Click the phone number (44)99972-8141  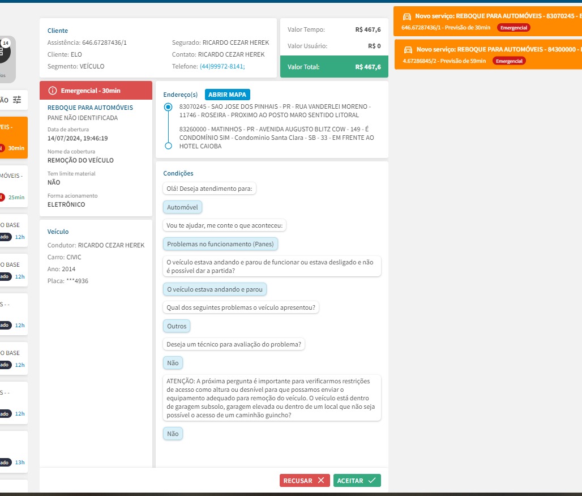[222, 66]
